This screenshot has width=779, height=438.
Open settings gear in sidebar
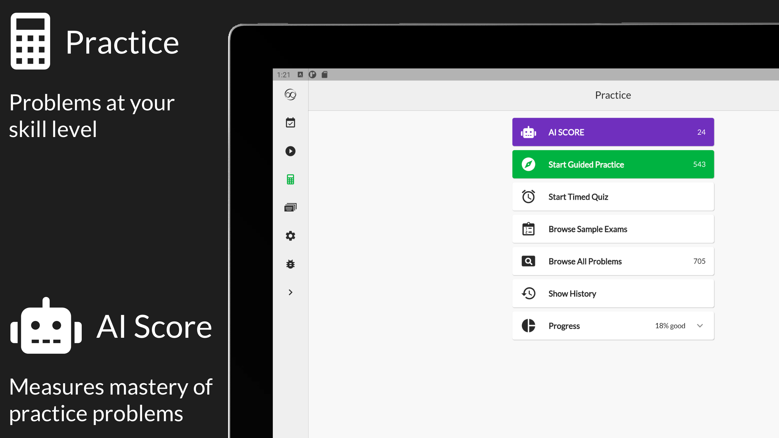coord(290,236)
